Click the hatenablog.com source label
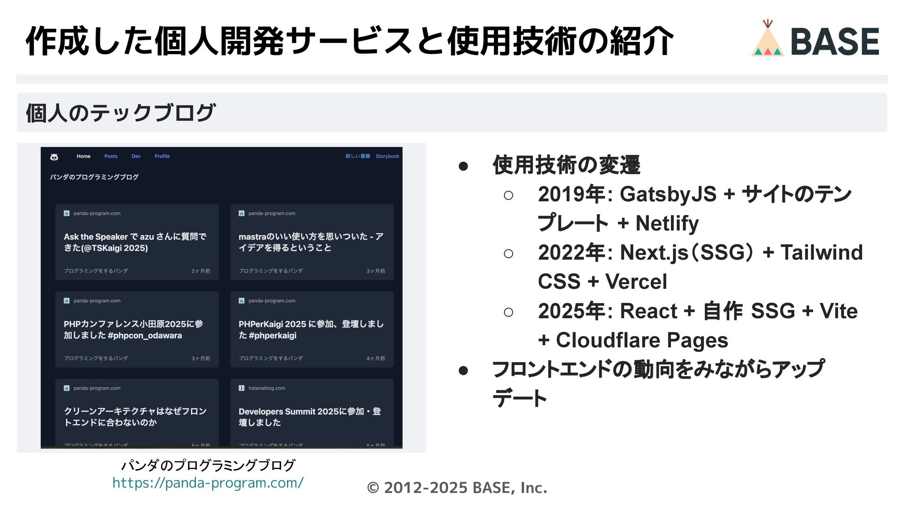 [267, 389]
